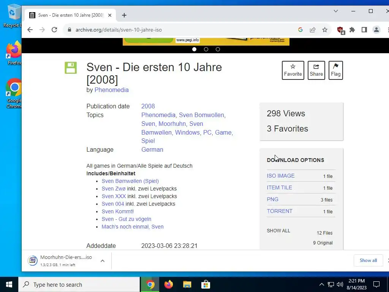Viewport: 389px width, 292px height.
Task: Open the Sven XXX link
Action: coord(114,196)
